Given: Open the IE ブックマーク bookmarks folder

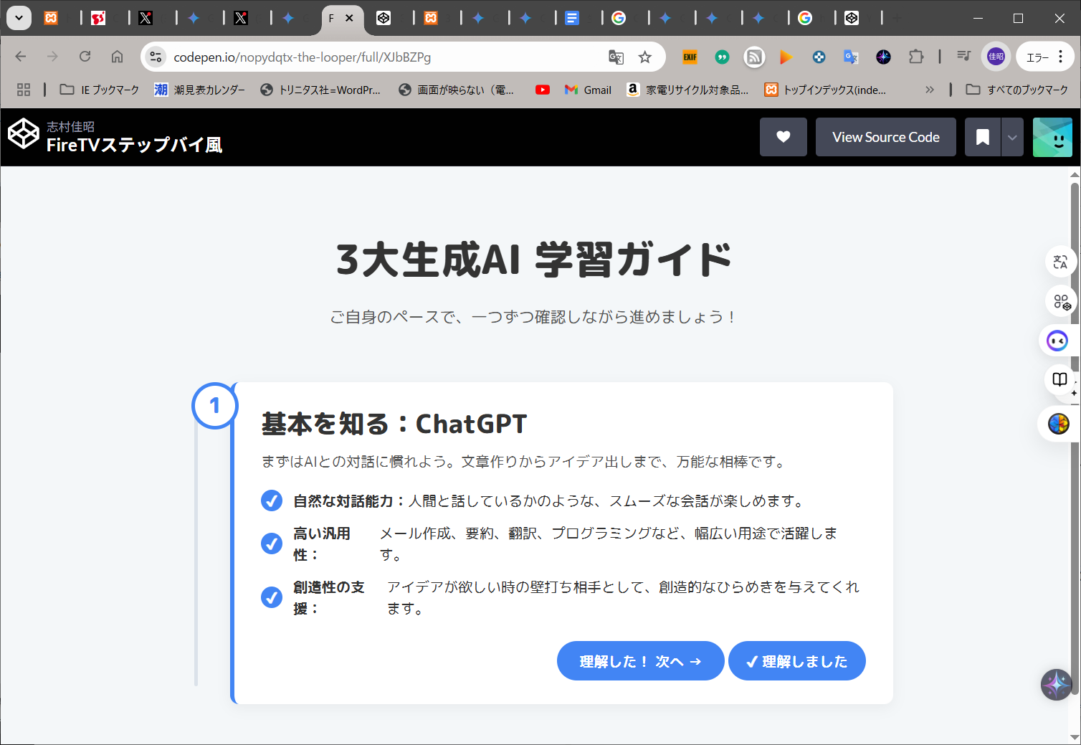Looking at the screenshot, I should click(100, 90).
